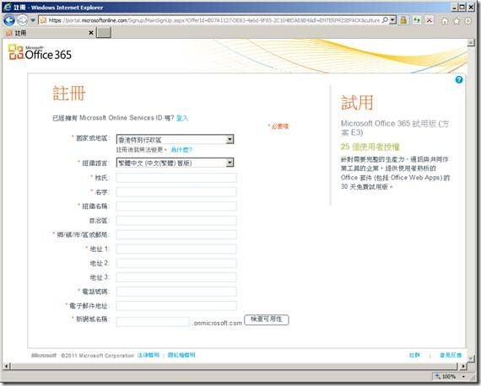Click the horizontal scrollbar right arrow
481x386 pixels.
(x=463, y=366)
